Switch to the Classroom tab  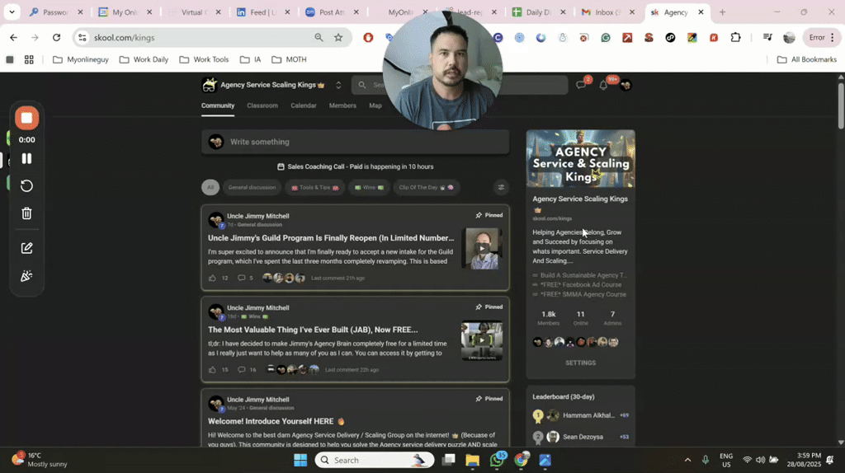click(x=262, y=105)
